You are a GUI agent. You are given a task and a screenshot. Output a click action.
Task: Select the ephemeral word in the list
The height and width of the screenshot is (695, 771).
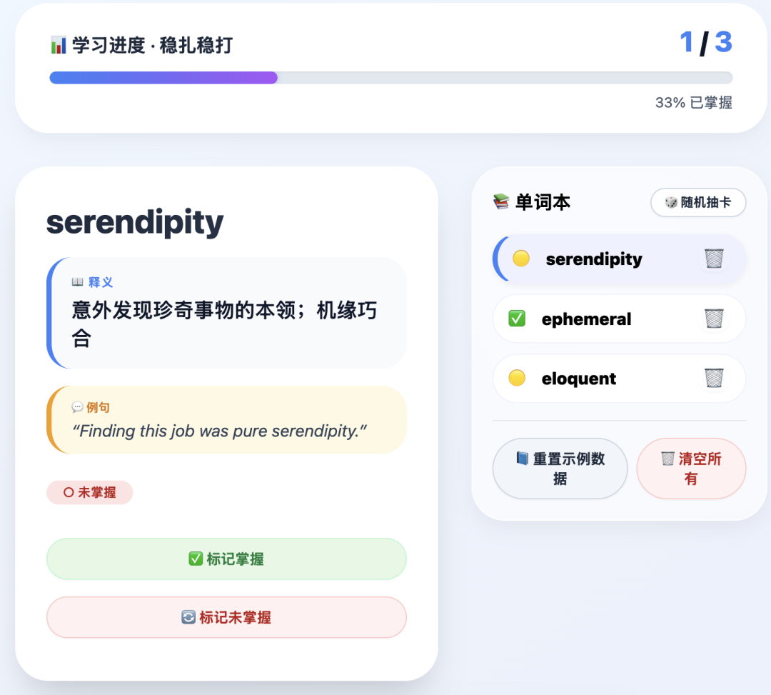coord(586,319)
